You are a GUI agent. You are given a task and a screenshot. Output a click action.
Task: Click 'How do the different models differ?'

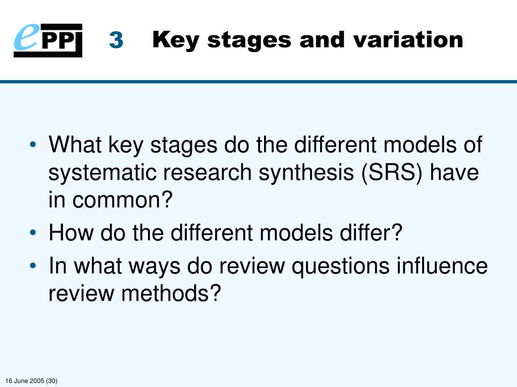point(226,233)
